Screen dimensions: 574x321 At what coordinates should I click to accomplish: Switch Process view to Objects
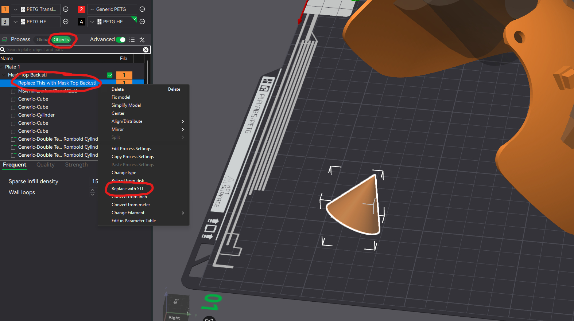[61, 40]
